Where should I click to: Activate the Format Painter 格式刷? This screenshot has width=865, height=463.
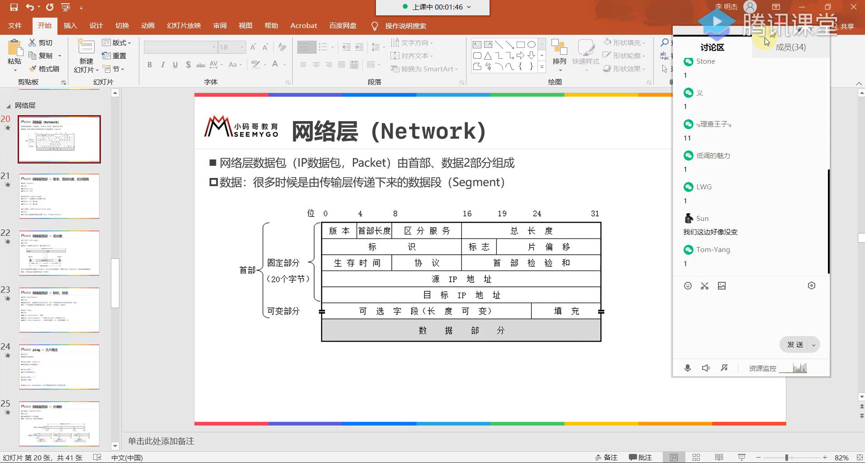coord(44,69)
